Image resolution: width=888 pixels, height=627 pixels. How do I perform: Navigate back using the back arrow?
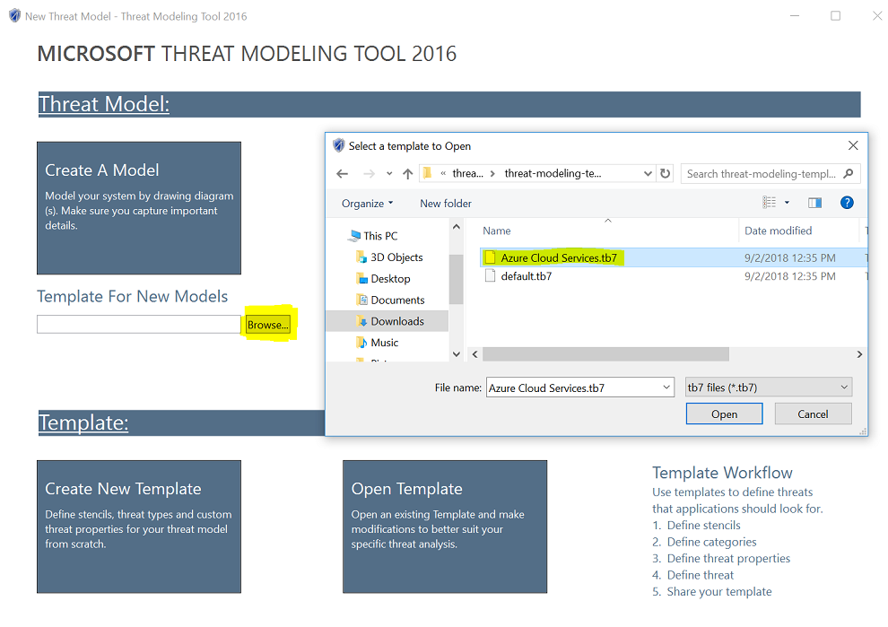342,173
